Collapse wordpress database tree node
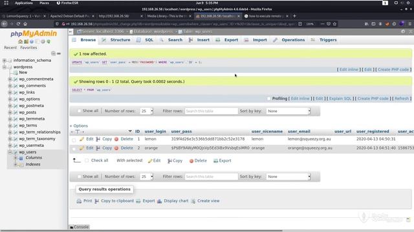Viewport: 414px width, 232px height. pos(5,67)
